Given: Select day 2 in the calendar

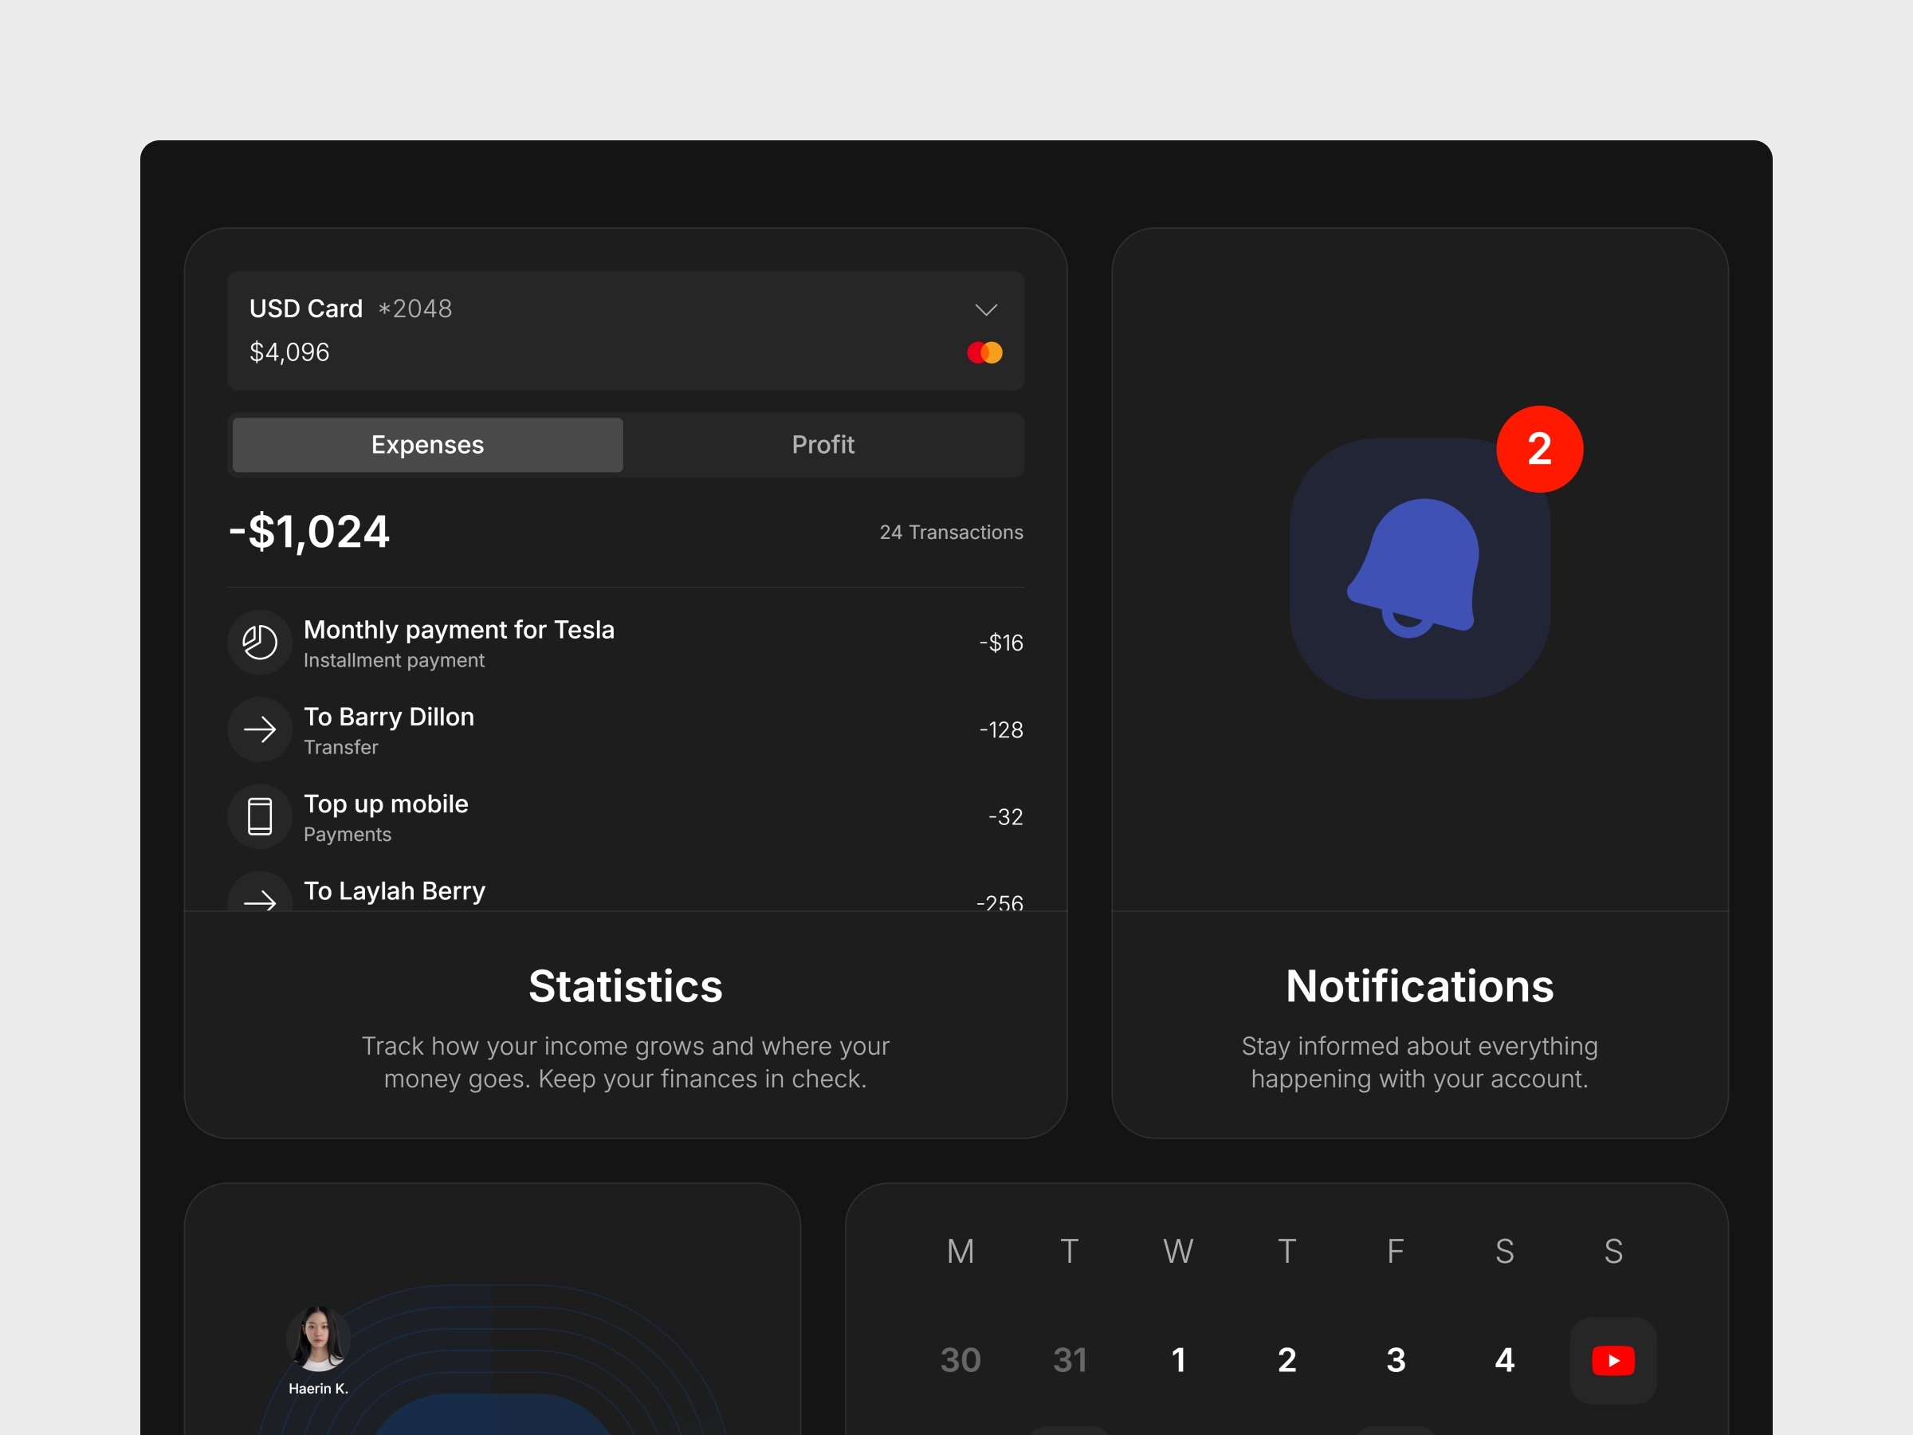Looking at the screenshot, I should point(1286,1361).
